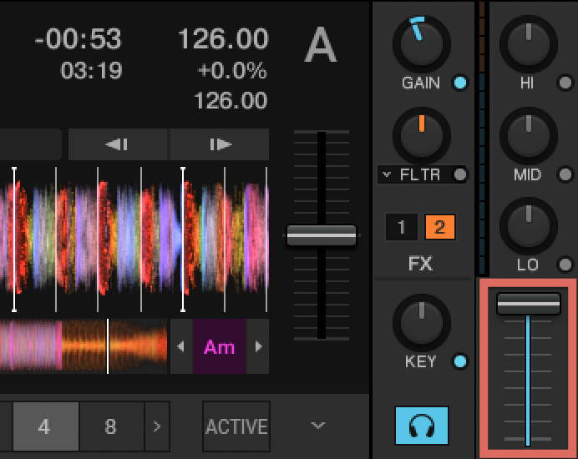This screenshot has height=459, width=578.
Task: Toggle the KEY lock blue dot
Action: click(x=460, y=361)
